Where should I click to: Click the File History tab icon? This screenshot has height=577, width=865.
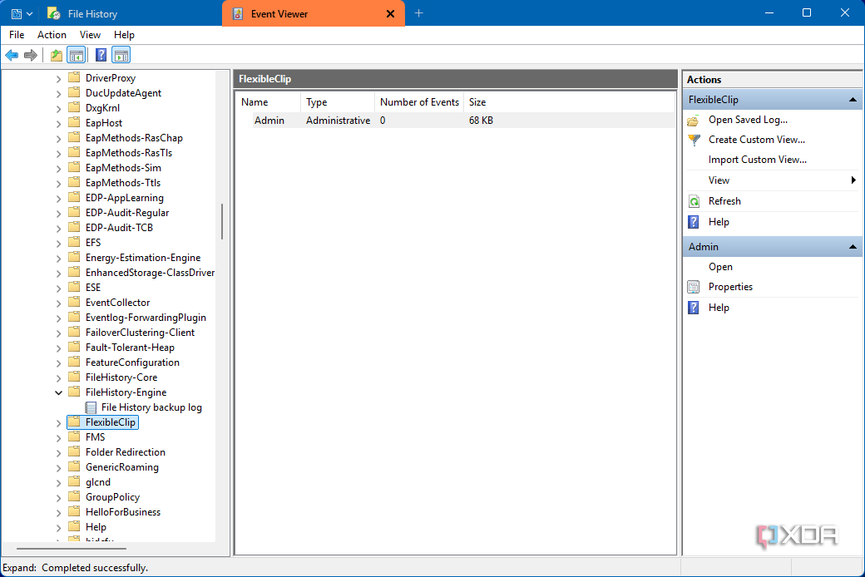coord(53,14)
